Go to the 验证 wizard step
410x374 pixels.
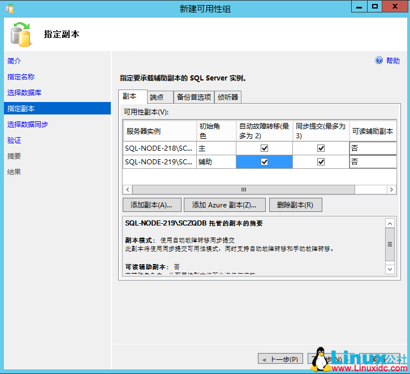[14, 140]
